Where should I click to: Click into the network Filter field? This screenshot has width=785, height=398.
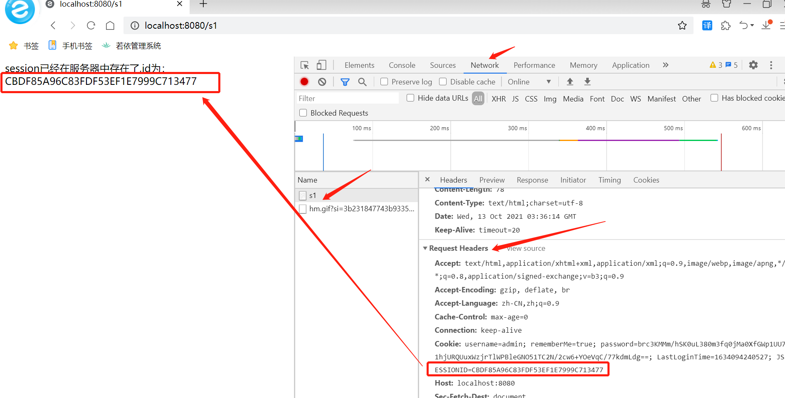[347, 98]
